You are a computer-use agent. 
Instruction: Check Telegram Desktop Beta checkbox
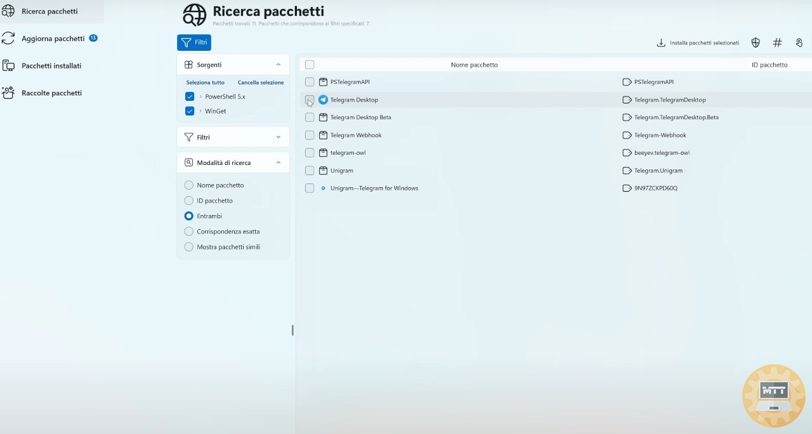[310, 117]
